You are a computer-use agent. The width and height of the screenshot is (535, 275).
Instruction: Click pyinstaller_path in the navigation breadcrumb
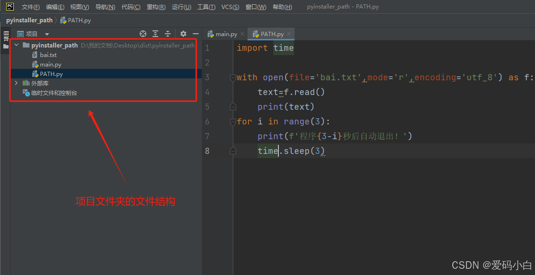click(29, 20)
